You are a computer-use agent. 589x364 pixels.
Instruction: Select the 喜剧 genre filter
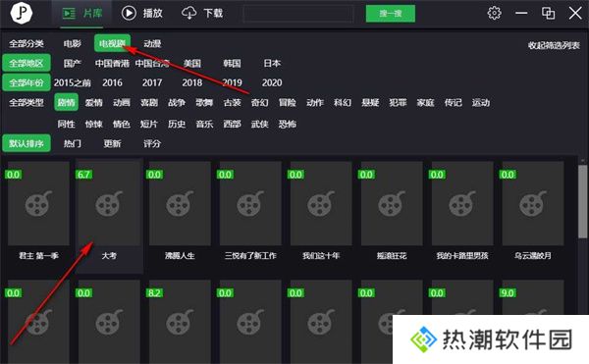tap(149, 102)
